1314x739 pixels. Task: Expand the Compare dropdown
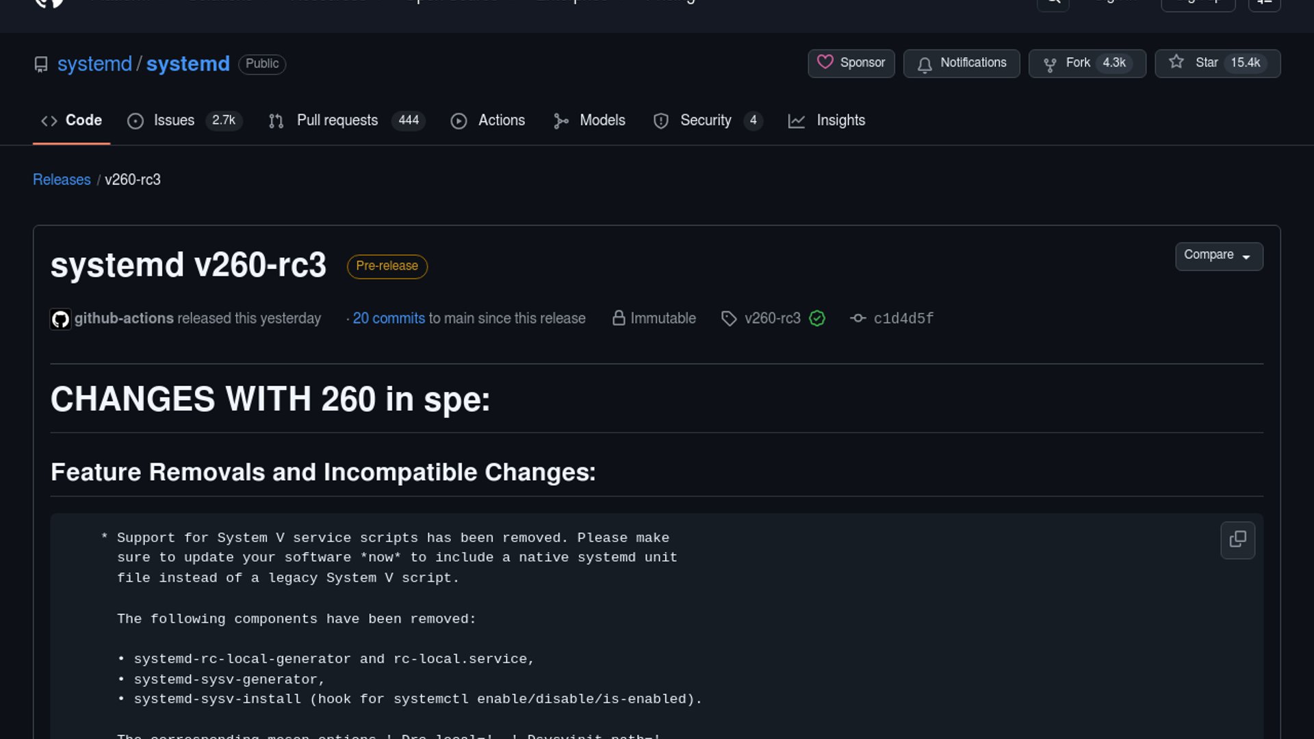point(1218,255)
